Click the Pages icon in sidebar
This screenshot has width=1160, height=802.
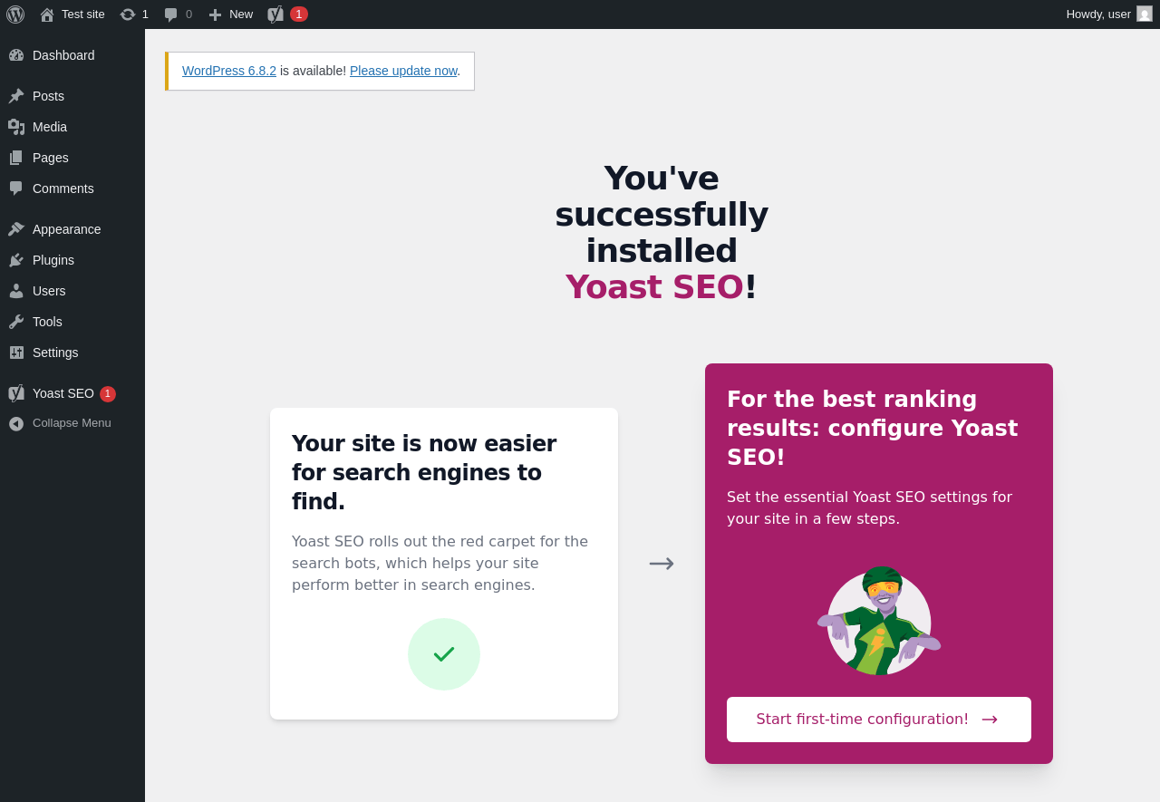[16, 158]
